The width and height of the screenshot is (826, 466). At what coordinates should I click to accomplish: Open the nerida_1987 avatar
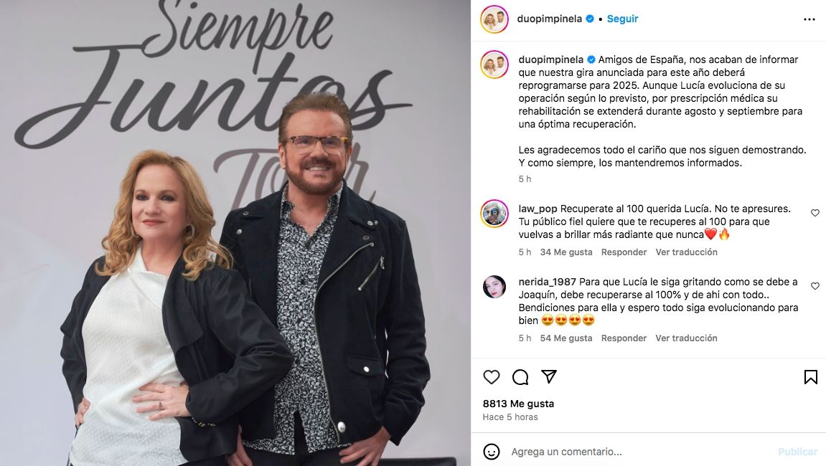click(494, 287)
